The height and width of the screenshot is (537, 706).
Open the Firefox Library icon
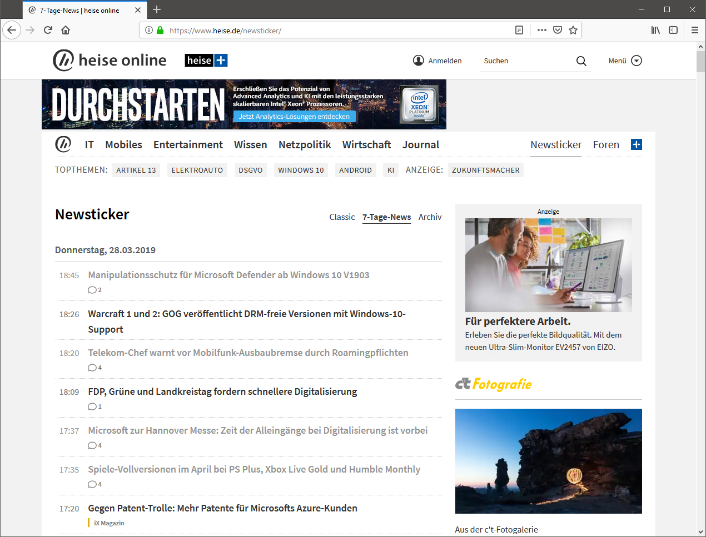point(656,30)
